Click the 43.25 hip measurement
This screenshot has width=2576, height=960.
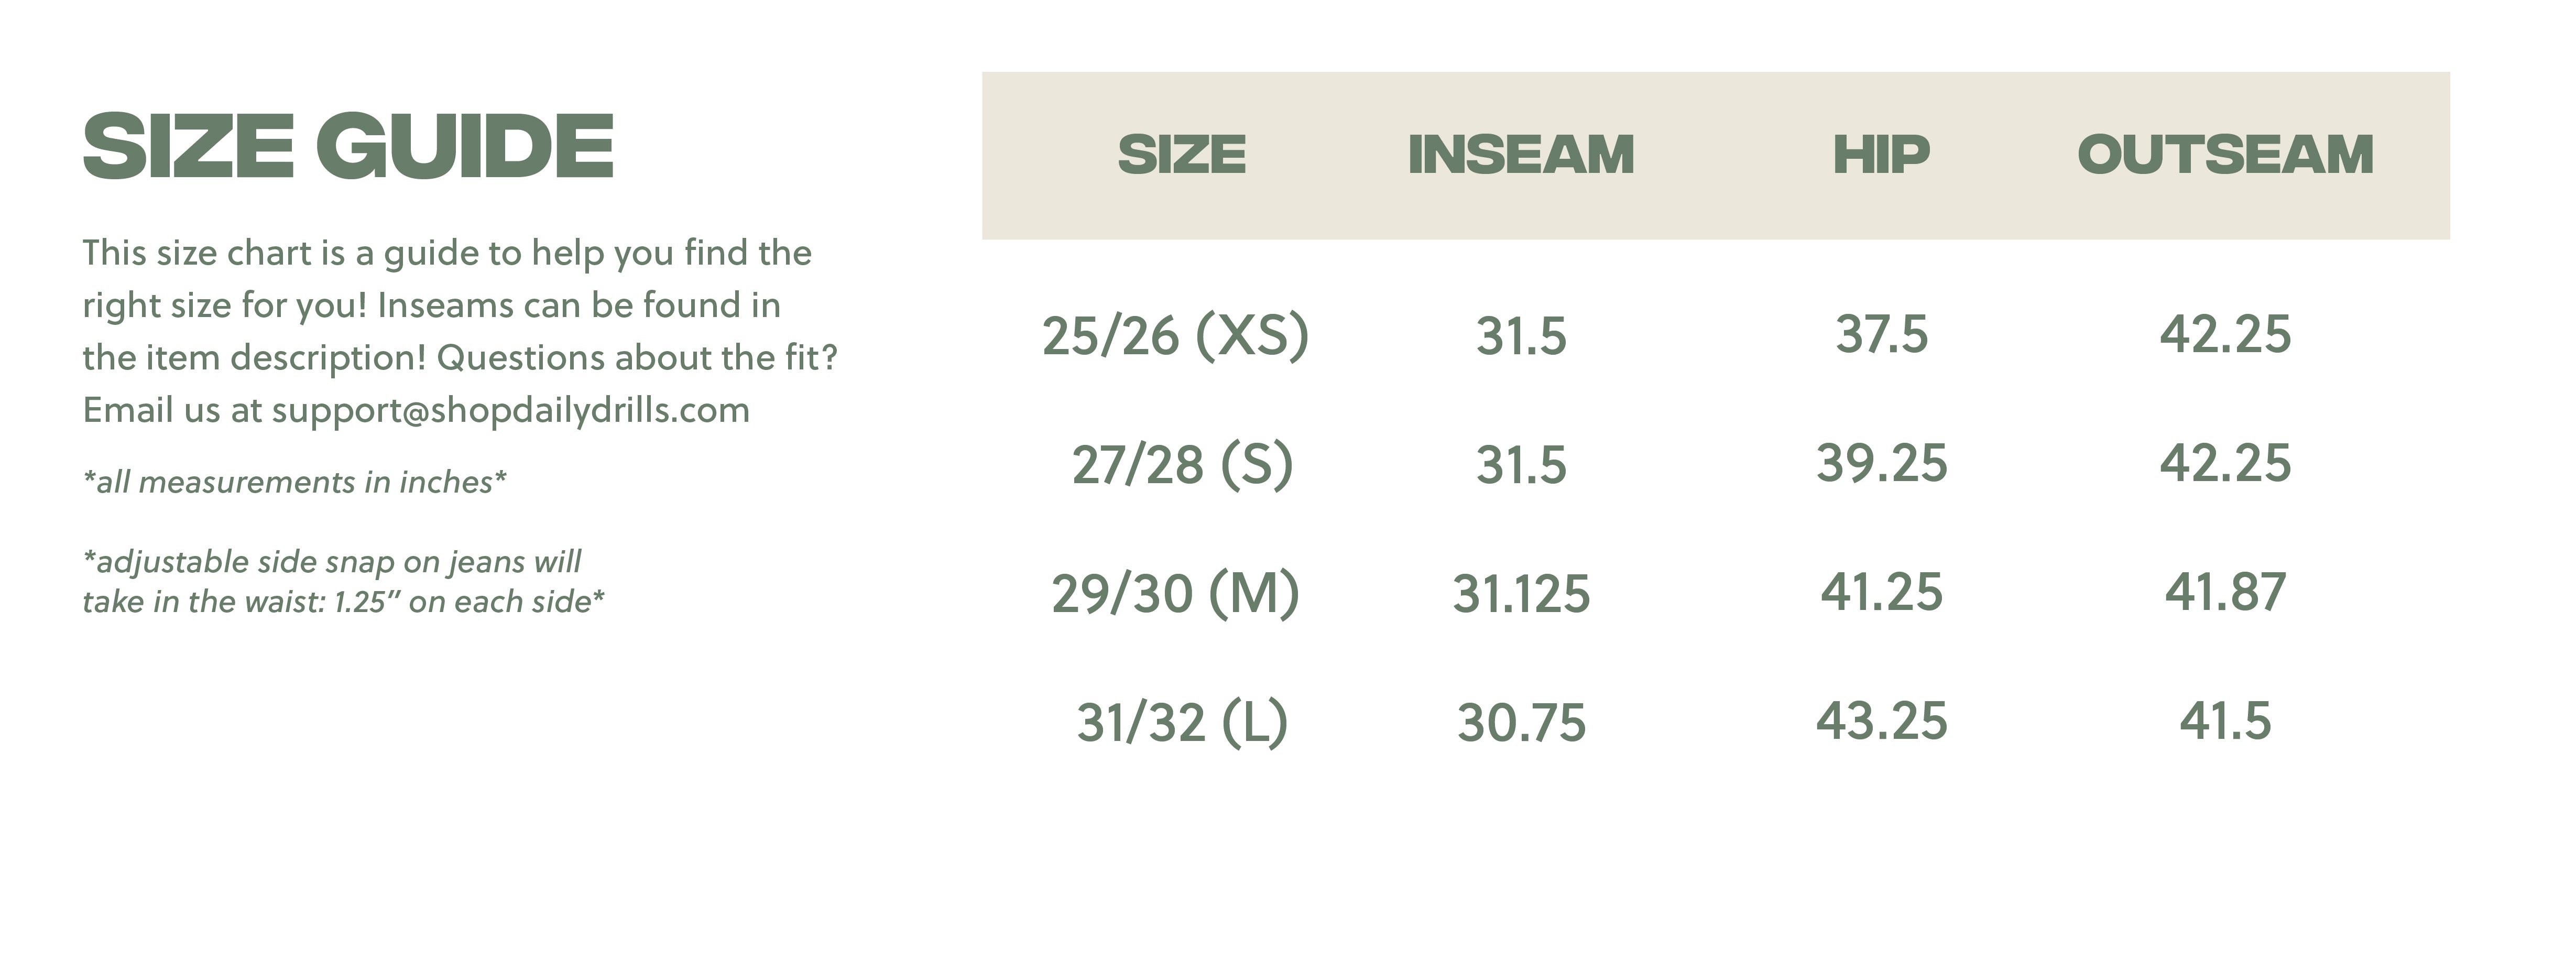click(1881, 721)
